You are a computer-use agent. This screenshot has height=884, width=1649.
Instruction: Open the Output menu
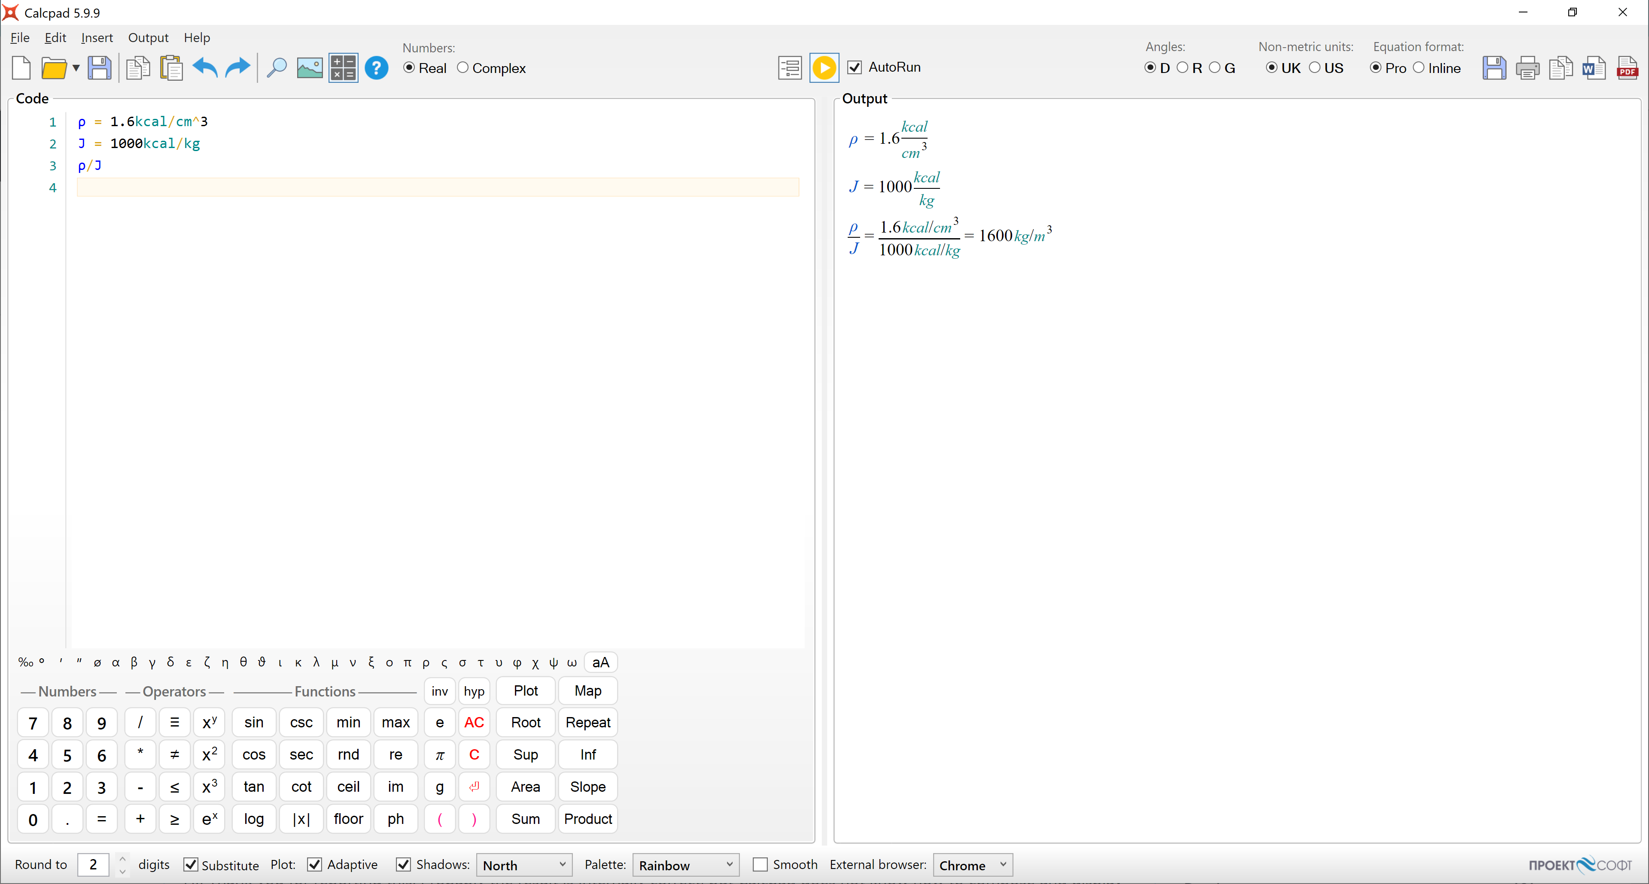click(x=149, y=38)
